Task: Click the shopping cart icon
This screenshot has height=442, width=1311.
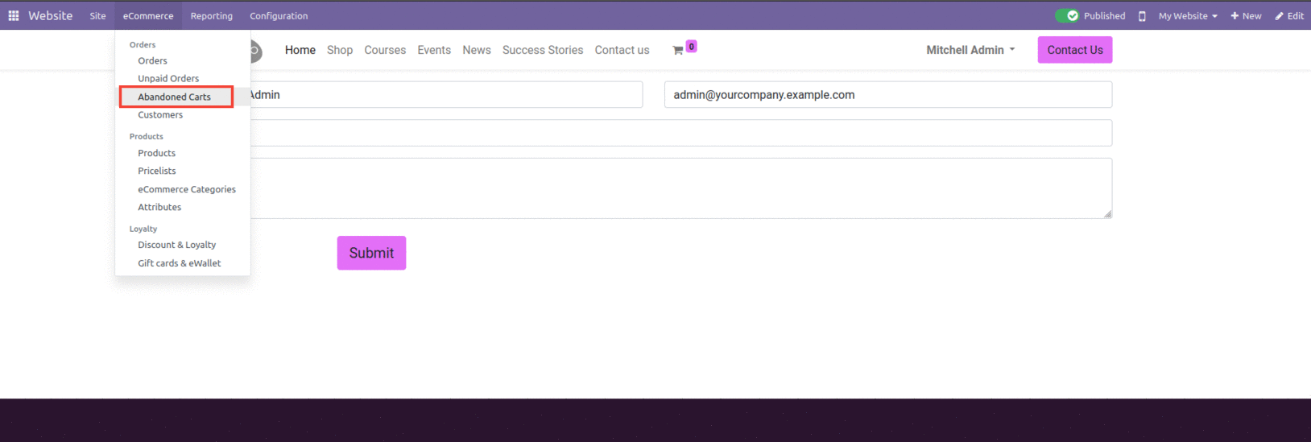Action: pos(678,50)
